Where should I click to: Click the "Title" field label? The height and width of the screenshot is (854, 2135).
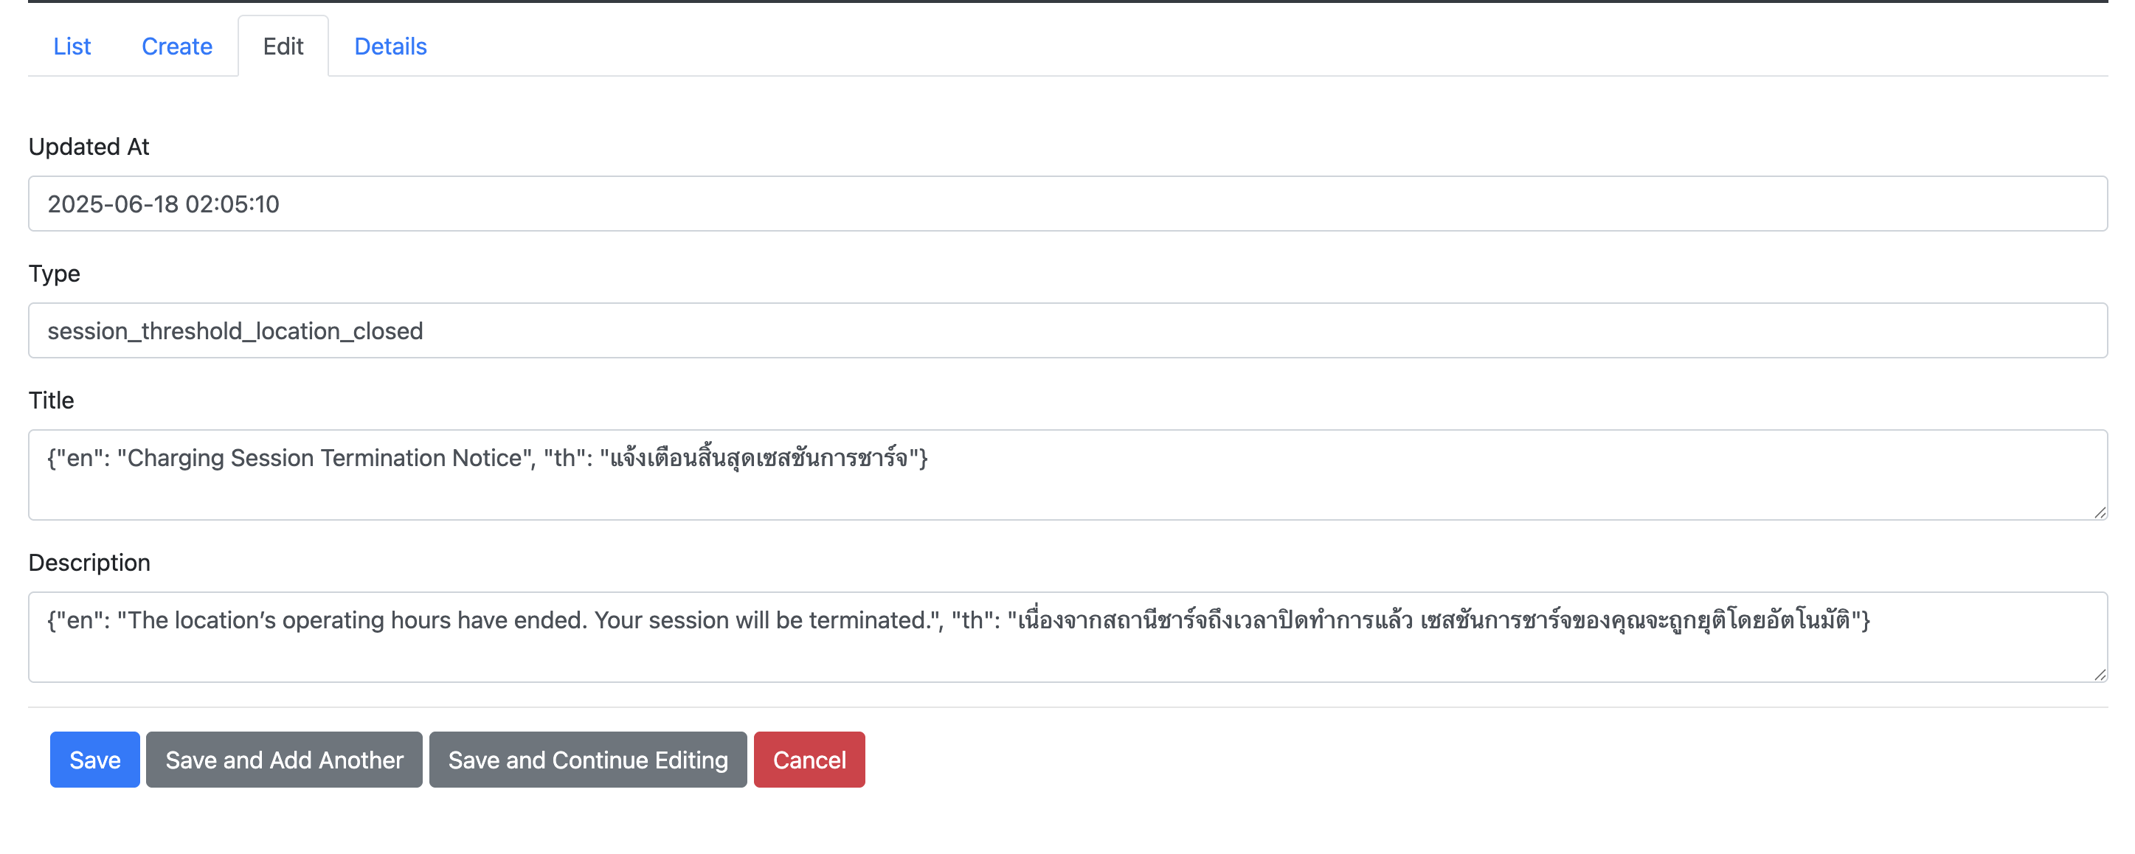tap(52, 400)
